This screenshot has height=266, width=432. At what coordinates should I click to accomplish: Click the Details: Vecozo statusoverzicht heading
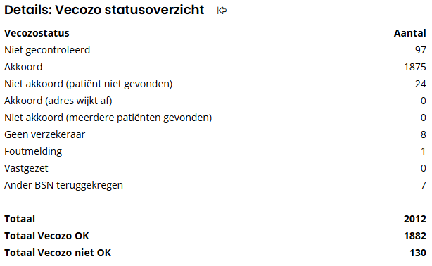click(104, 10)
